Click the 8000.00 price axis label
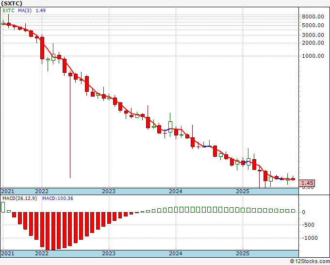 click(313, 17)
